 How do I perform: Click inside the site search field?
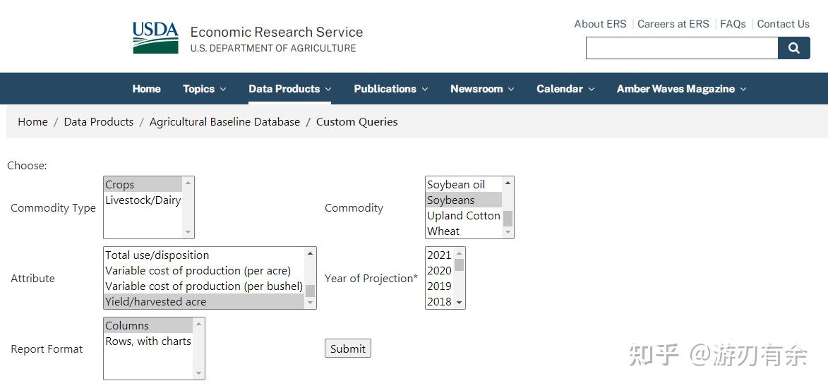coord(682,48)
